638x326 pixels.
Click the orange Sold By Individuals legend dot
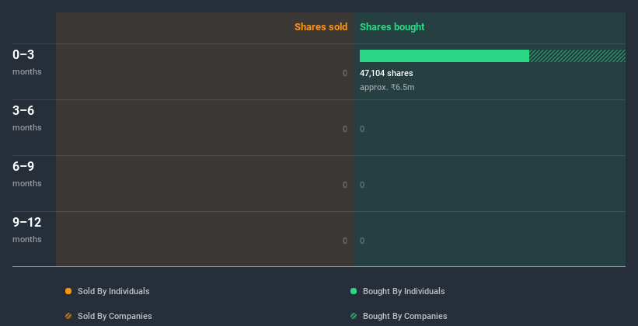point(68,291)
